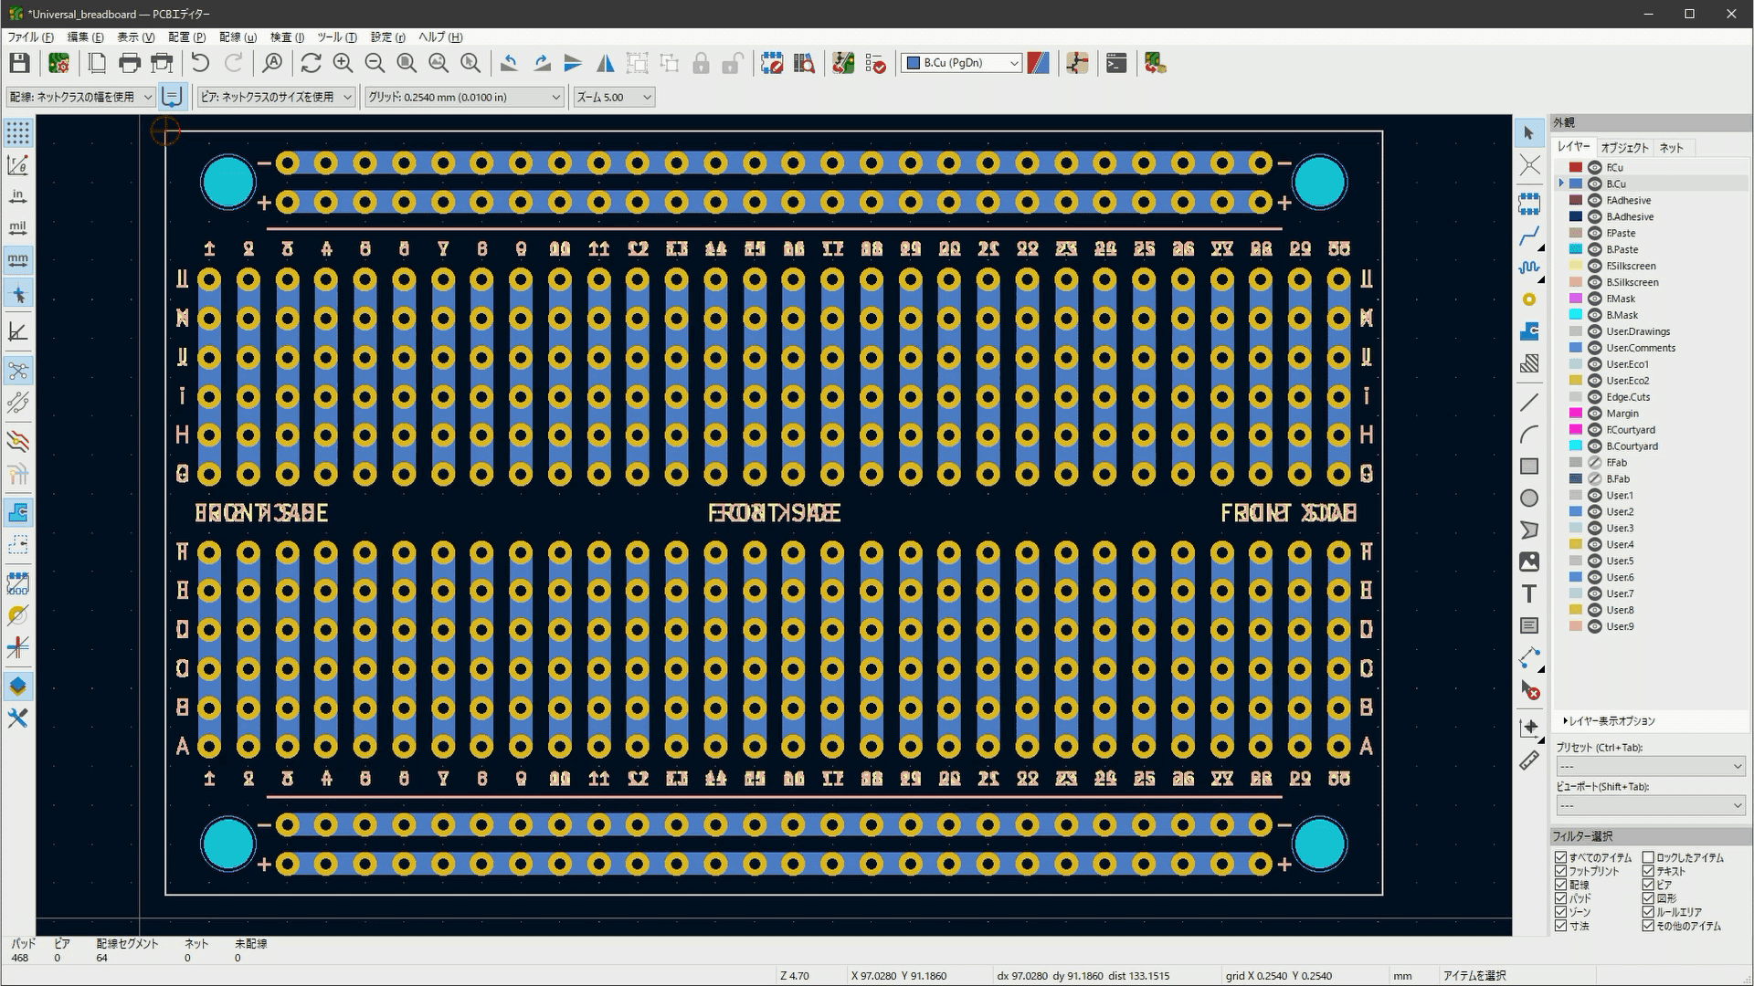
Task: Open the ズーム 5.00 combo box
Action: coord(613,97)
